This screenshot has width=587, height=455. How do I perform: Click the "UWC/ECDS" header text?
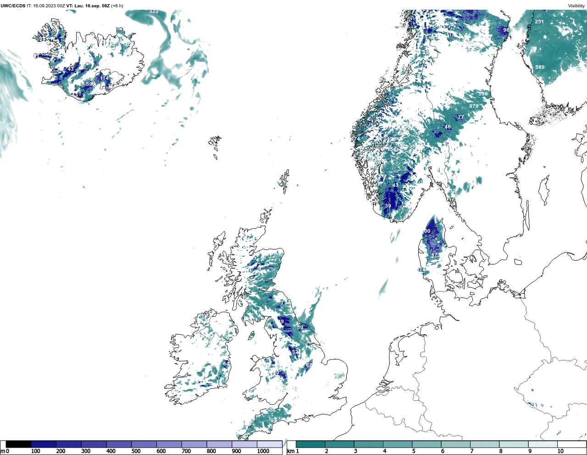13,6
